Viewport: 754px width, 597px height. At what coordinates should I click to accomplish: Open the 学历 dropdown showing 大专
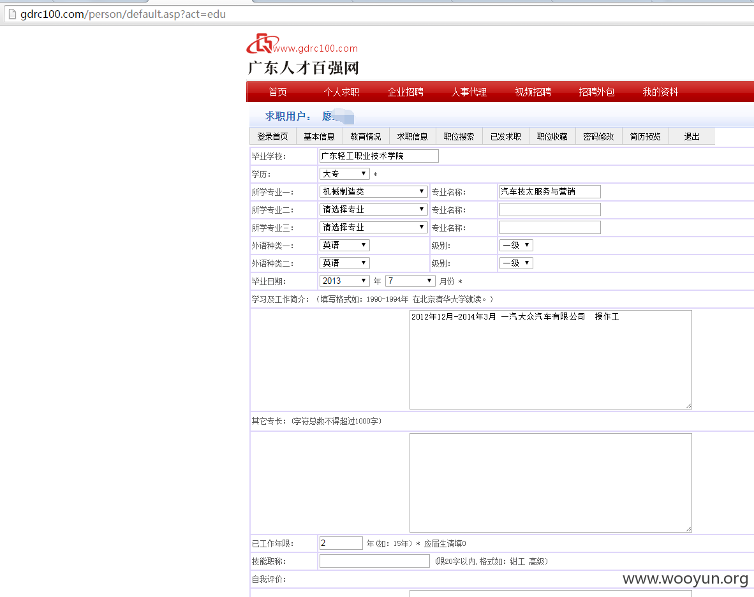coord(344,173)
